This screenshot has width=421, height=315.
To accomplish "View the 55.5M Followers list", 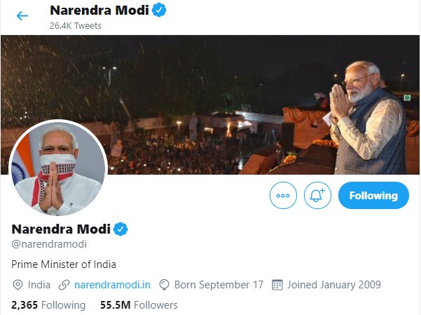I will click(139, 305).
